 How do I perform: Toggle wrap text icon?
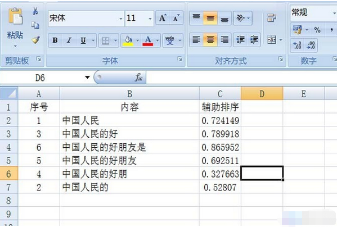tap(272, 18)
